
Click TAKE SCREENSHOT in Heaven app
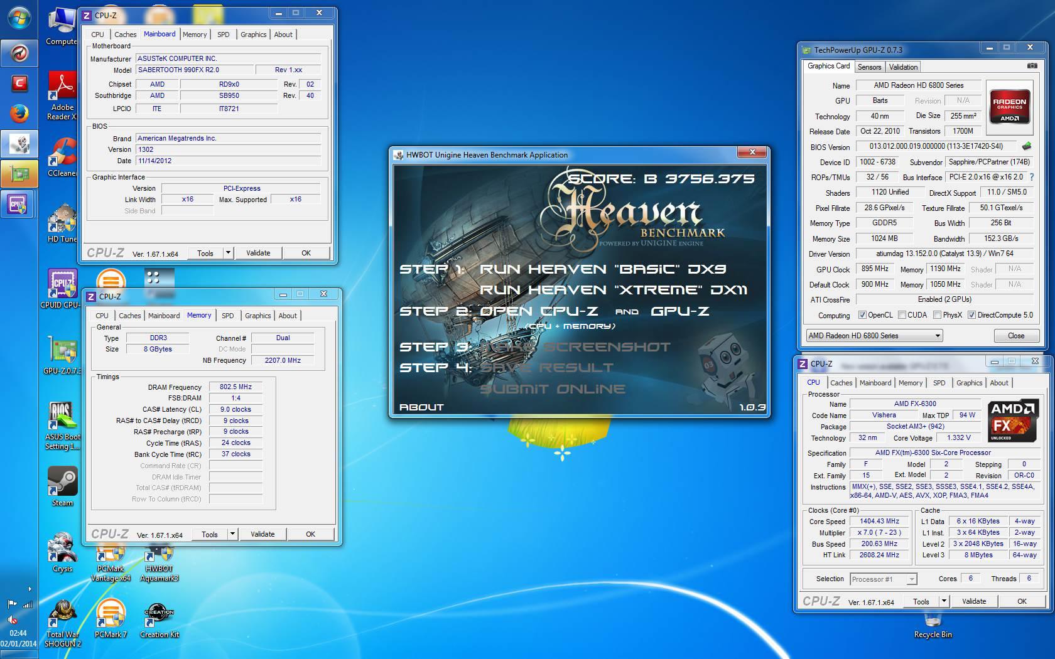(x=575, y=347)
